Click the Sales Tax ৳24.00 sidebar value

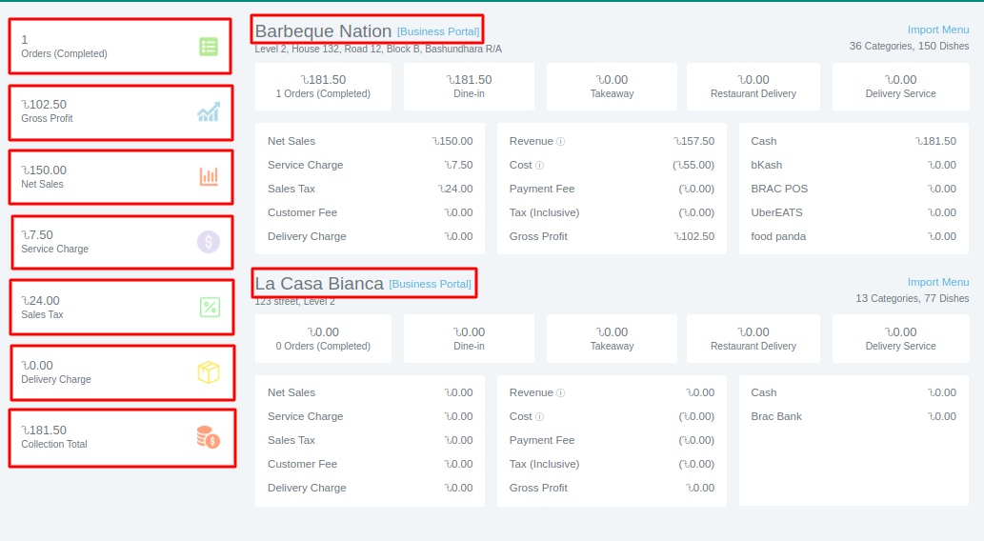(x=40, y=301)
